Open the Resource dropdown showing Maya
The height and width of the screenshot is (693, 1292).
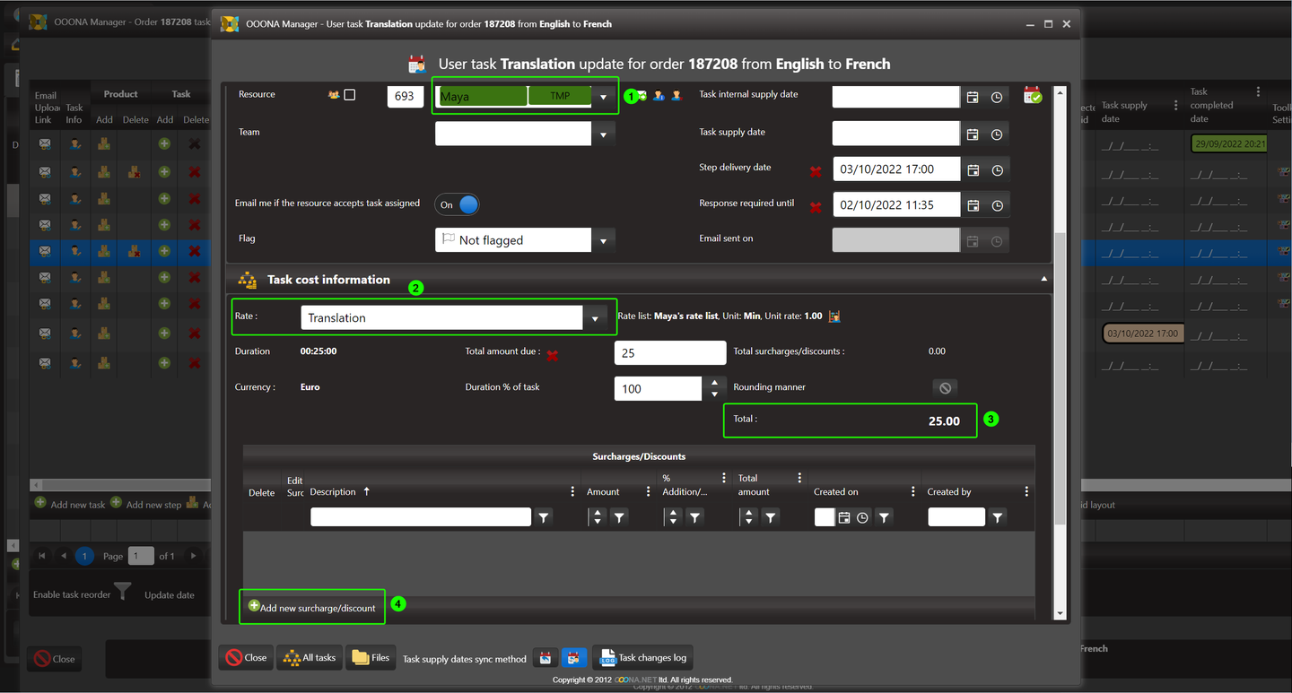[x=603, y=97]
